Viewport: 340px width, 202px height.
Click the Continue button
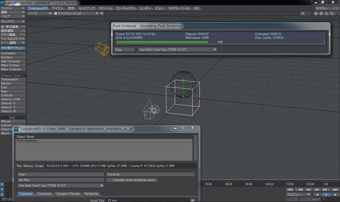(150, 174)
